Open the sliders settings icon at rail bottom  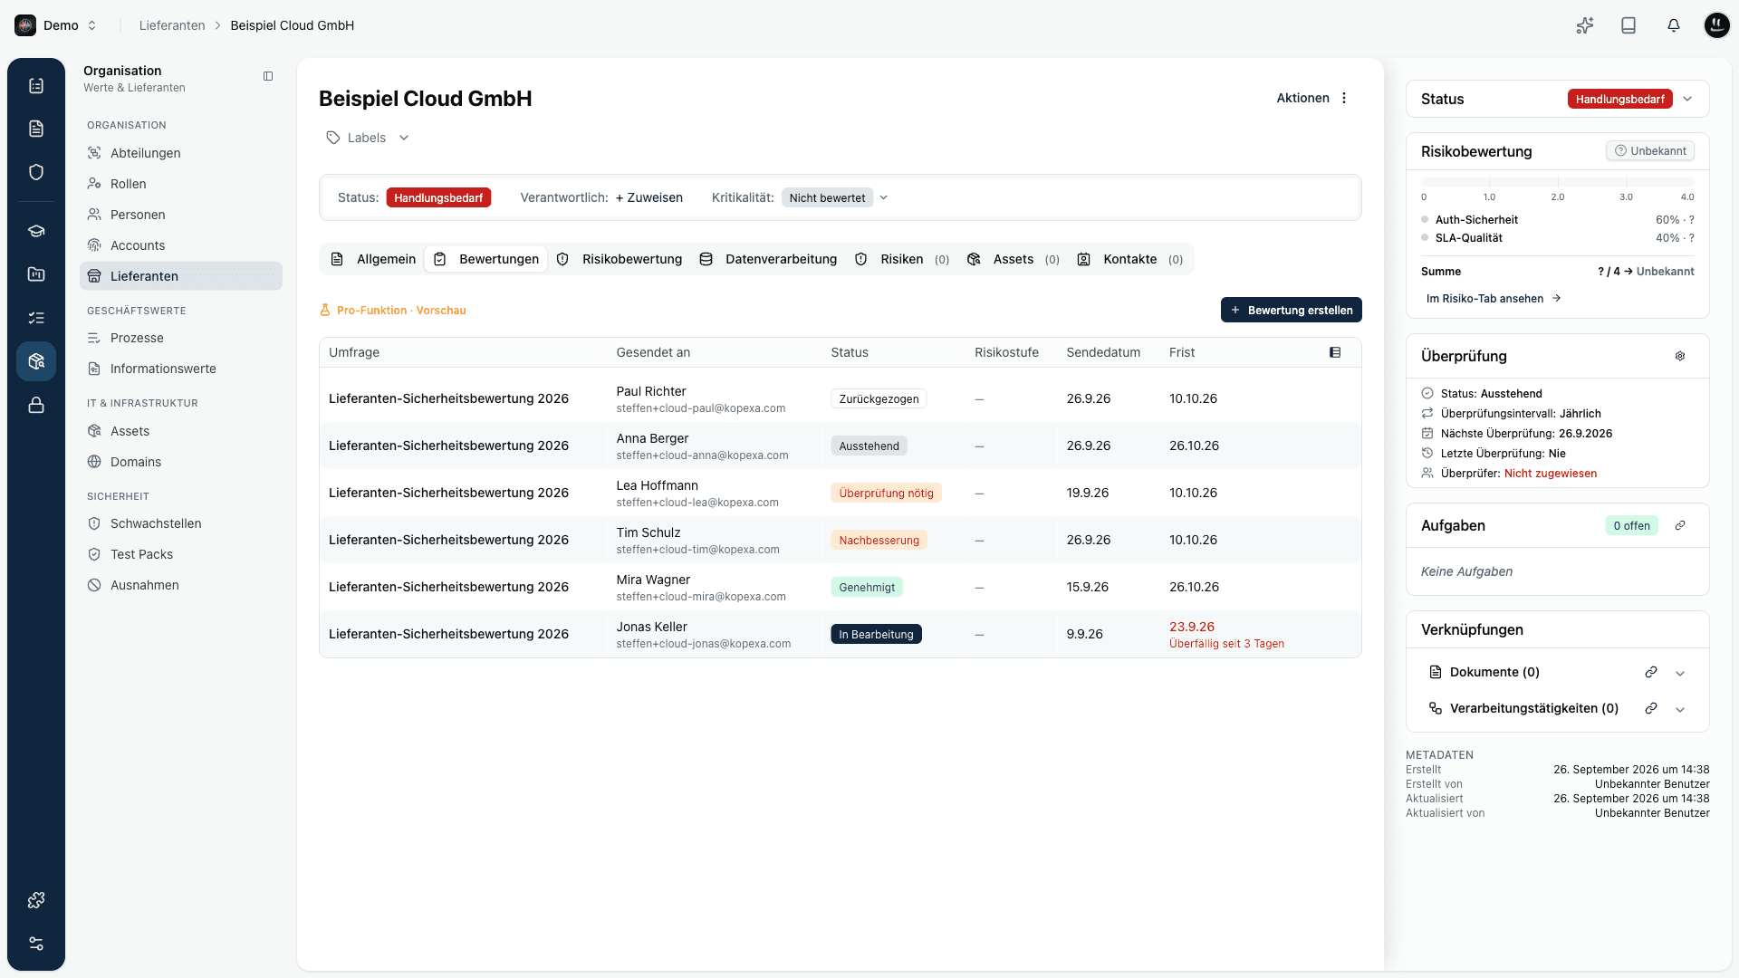tap(36, 944)
